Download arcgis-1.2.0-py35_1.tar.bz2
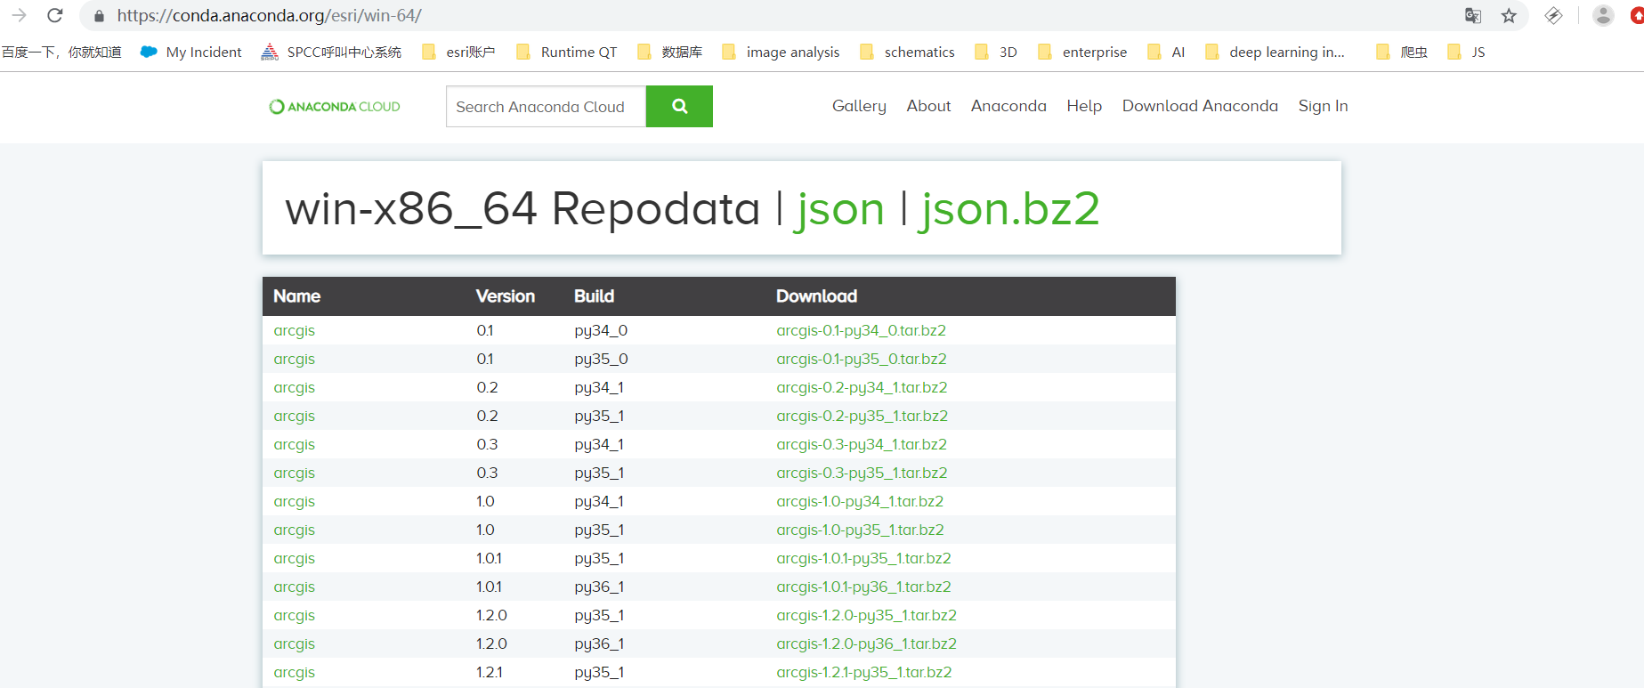This screenshot has width=1644, height=688. point(866,615)
